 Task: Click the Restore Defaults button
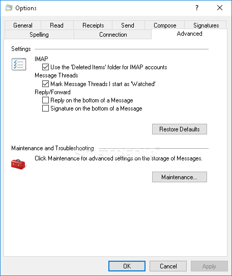(x=180, y=129)
